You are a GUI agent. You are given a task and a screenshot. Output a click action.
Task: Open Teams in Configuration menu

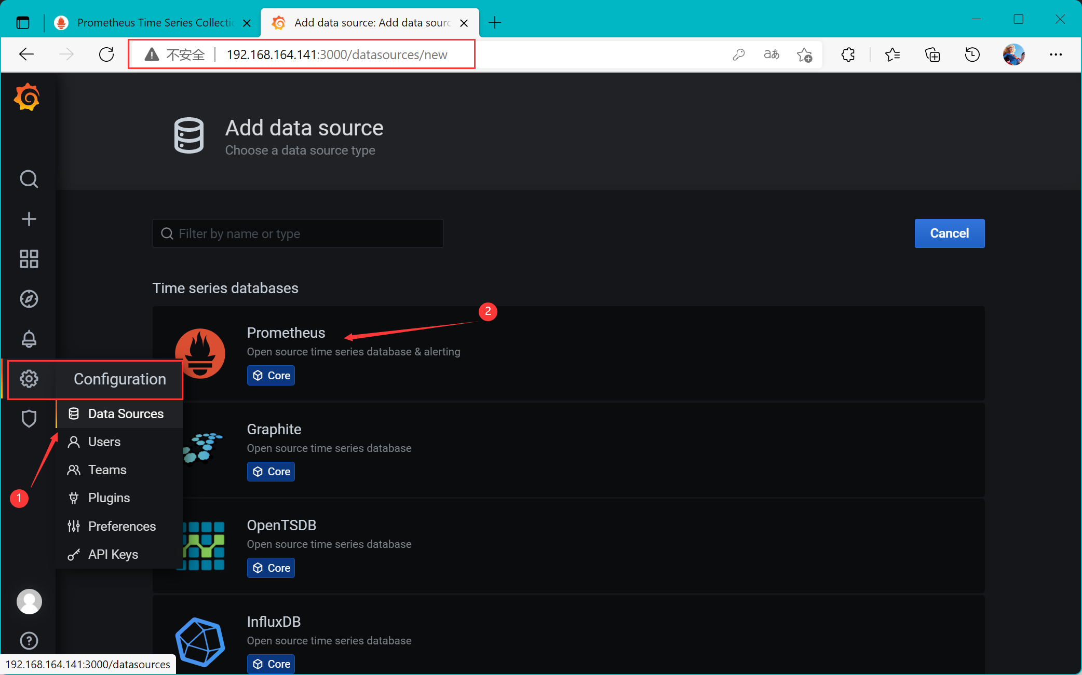(x=119, y=470)
